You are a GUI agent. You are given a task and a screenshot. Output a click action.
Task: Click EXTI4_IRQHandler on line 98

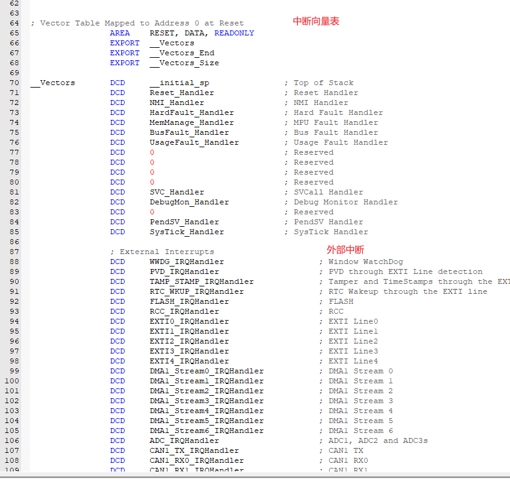tap(189, 362)
